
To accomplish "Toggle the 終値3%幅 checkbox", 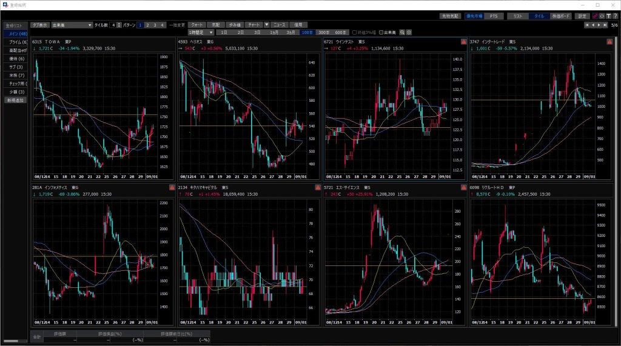I will [355, 32].
